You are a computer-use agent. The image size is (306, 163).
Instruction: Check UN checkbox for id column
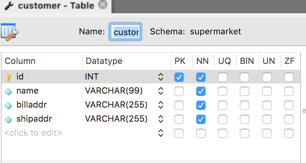coord(267,77)
